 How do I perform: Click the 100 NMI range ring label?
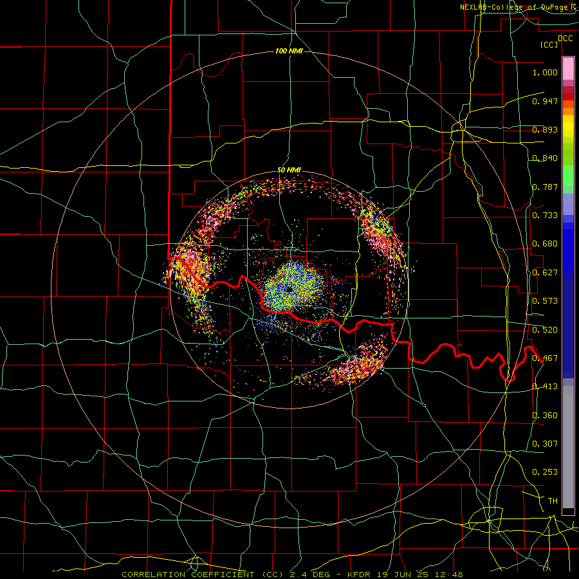[289, 51]
